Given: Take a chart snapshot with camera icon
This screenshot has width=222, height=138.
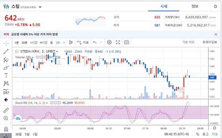Looking at the screenshot, I should (126, 42).
